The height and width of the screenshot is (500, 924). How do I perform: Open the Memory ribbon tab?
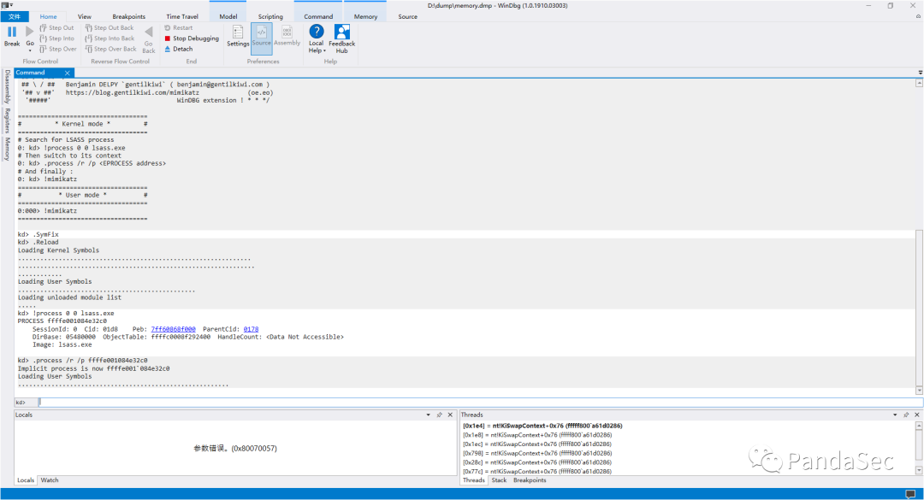pyautogui.click(x=365, y=16)
